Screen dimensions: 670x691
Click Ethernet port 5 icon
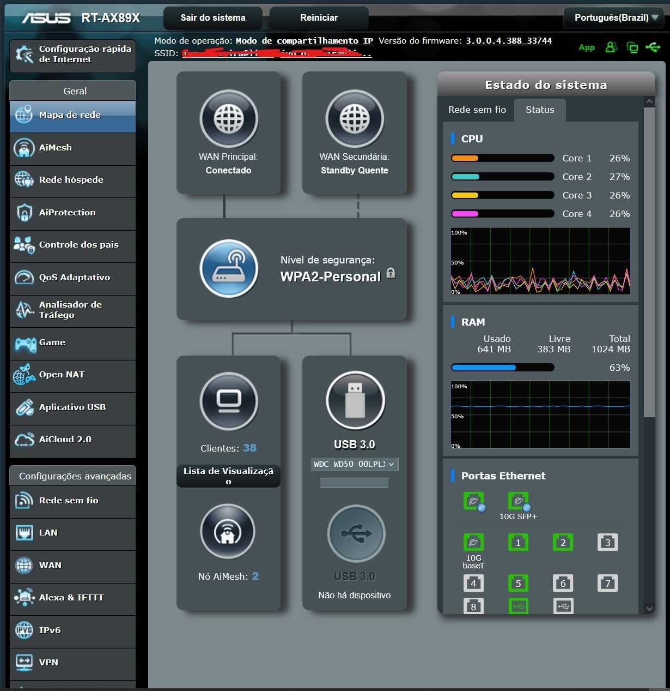click(518, 583)
